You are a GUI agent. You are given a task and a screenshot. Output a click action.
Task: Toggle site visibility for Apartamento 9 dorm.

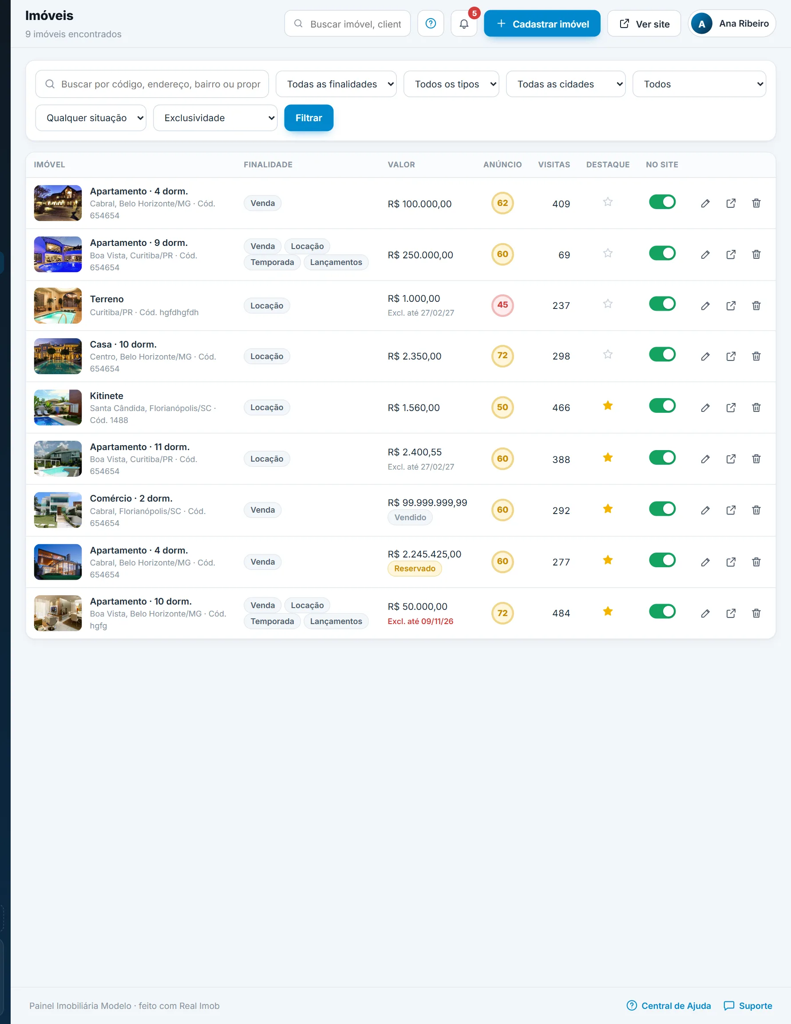(x=662, y=253)
